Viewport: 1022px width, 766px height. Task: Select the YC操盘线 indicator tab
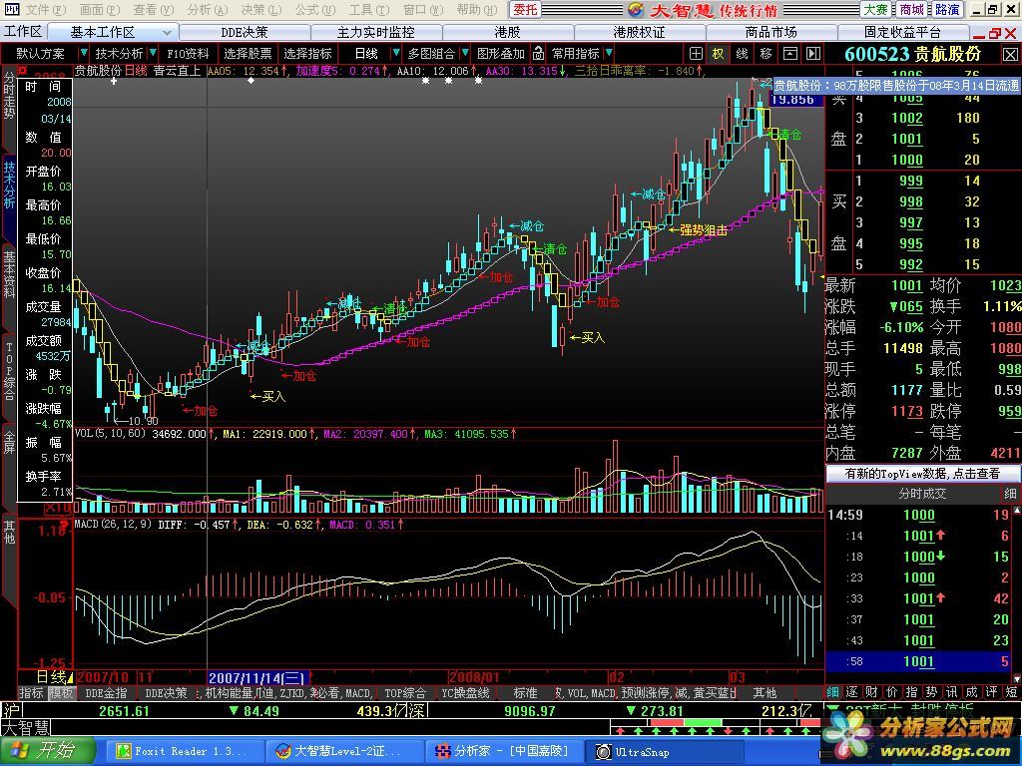tap(465, 692)
